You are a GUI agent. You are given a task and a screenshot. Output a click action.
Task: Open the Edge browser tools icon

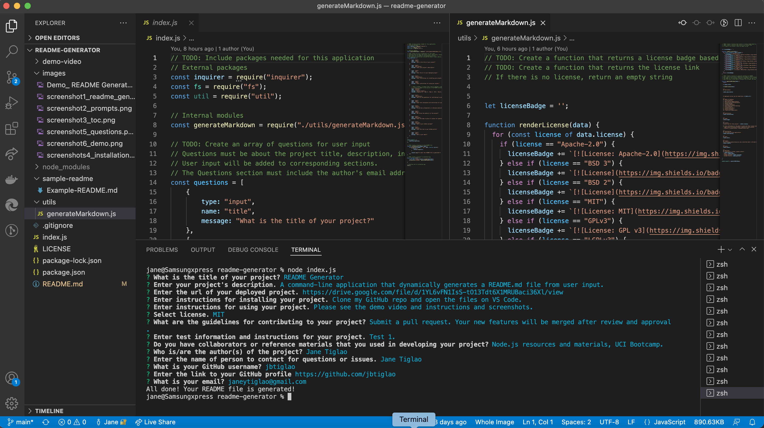12,205
